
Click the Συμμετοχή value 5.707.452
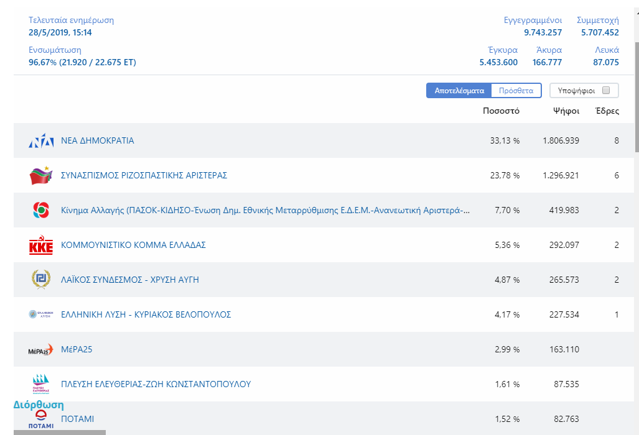click(600, 32)
